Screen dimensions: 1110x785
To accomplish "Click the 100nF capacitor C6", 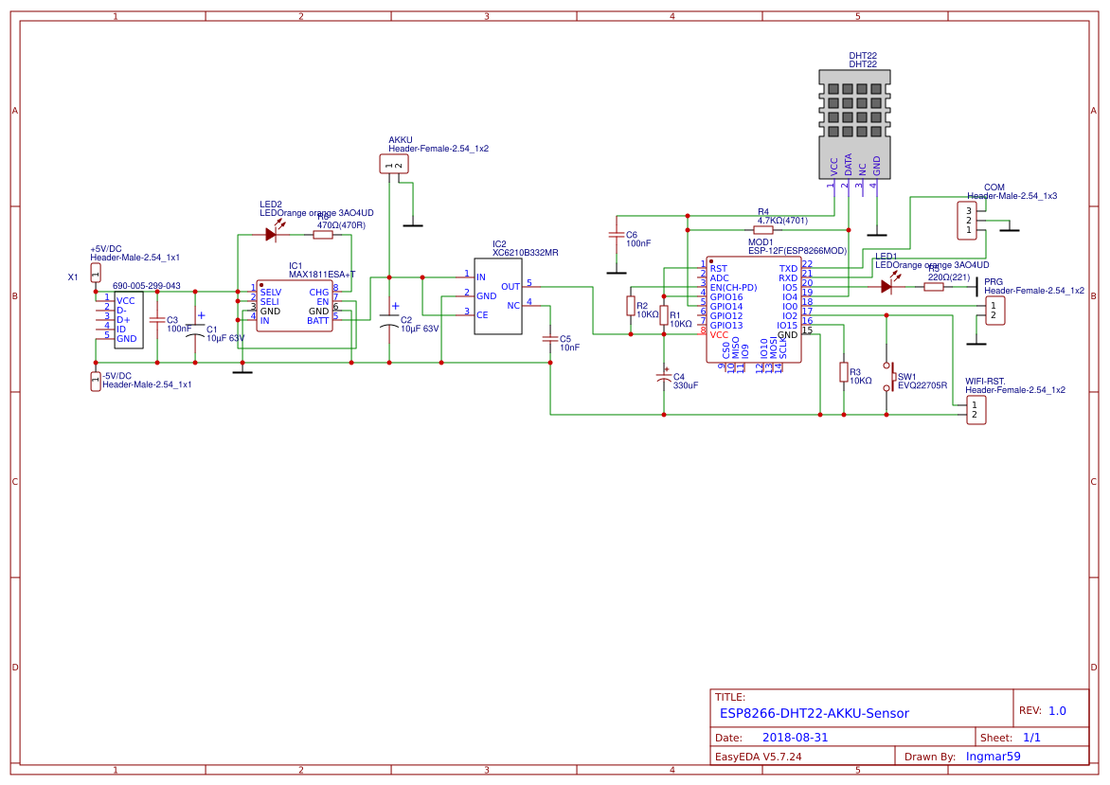I will click(618, 237).
